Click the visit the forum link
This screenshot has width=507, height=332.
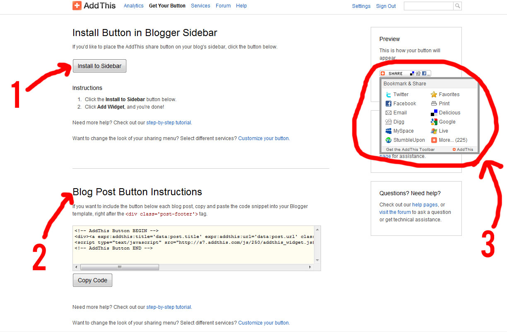pyautogui.click(x=395, y=212)
